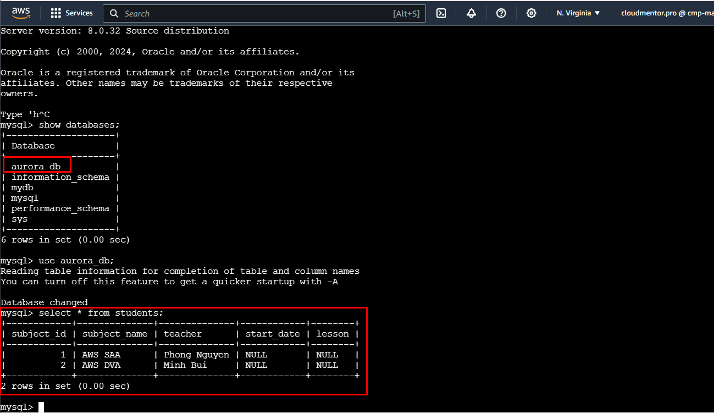Image resolution: width=714 pixels, height=413 pixels.
Task: Click the Services menu label
Action: [x=79, y=13]
